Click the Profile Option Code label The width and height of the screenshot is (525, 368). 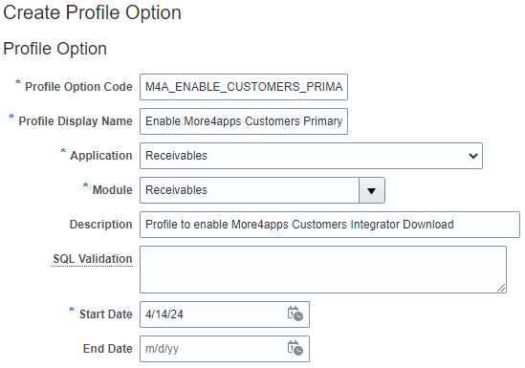(78, 87)
